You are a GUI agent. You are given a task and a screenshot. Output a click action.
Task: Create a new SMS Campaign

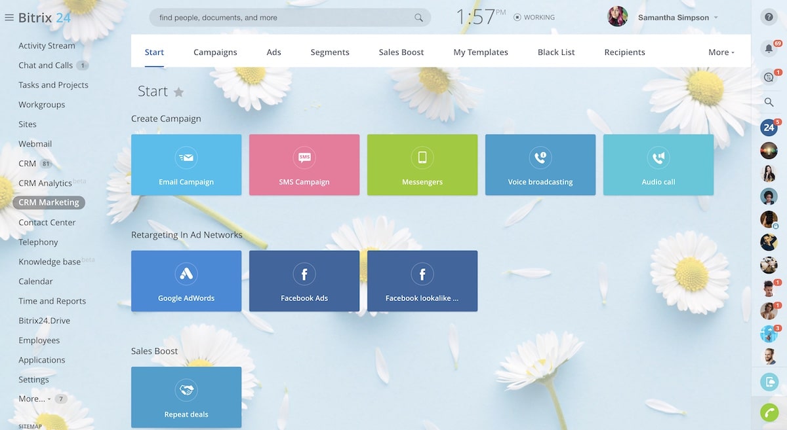[304, 165]
